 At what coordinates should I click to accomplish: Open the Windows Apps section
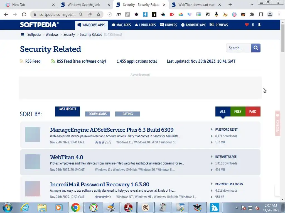click(x=91, y=25)
